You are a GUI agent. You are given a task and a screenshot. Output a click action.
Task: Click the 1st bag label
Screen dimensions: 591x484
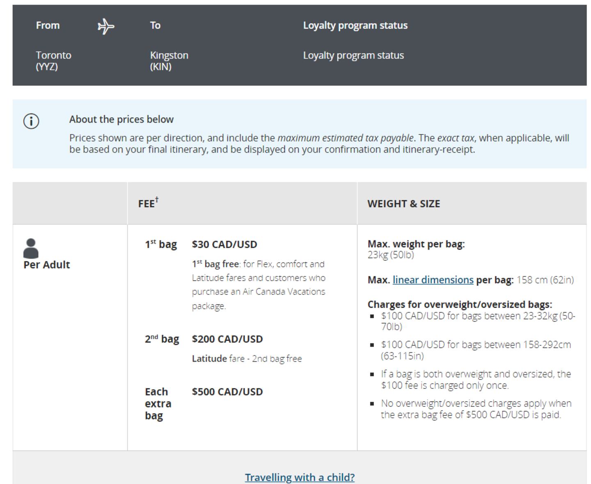coord(161,244)
